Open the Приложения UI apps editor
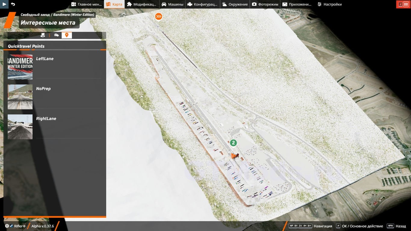The image size is (411, 231). point(296,4)
